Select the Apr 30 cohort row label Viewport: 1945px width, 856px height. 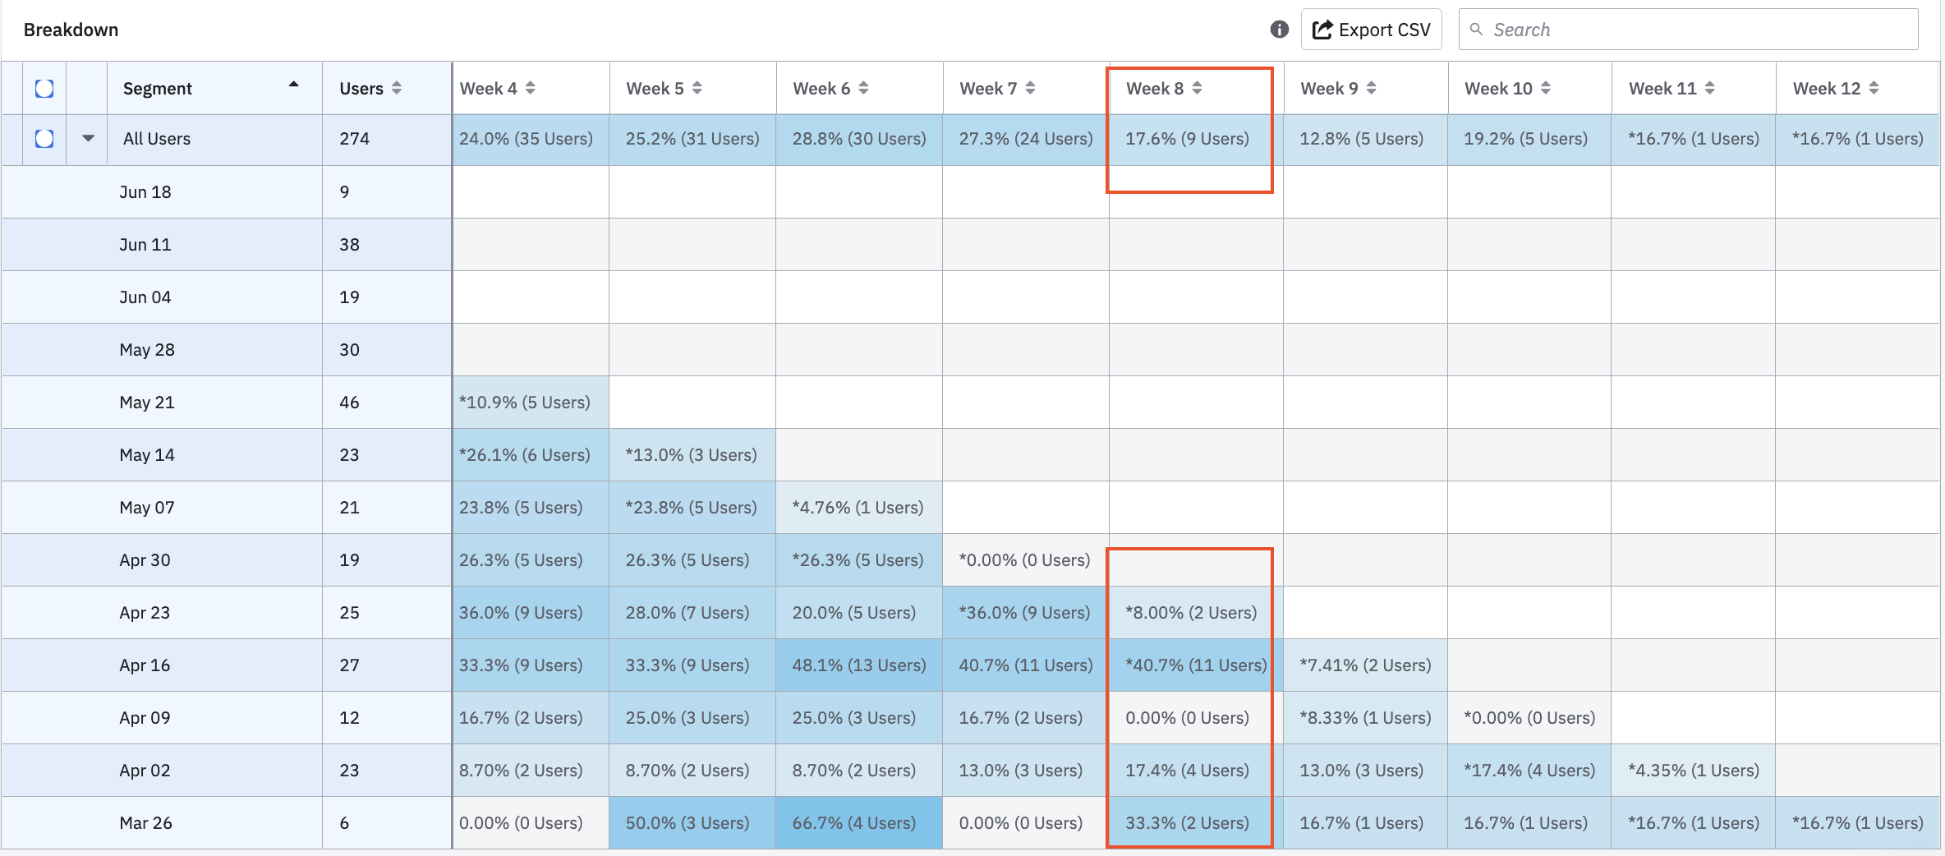click(x=145, y=560)
